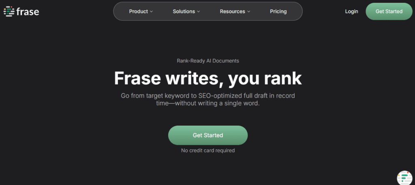Click the frase wordmark text
The width and height of the screenshot is (415, 185).
click(x=28, y=11)
